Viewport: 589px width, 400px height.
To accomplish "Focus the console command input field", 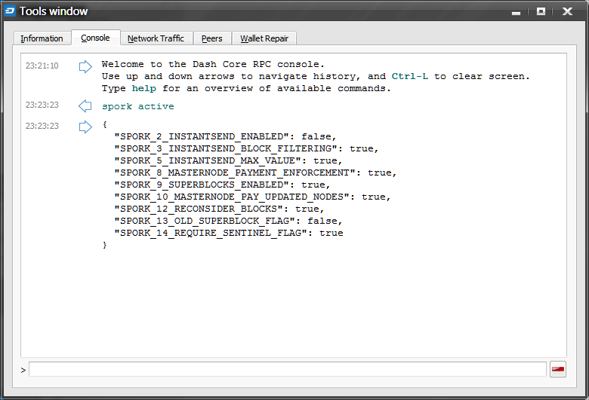I will click(288, 369).
